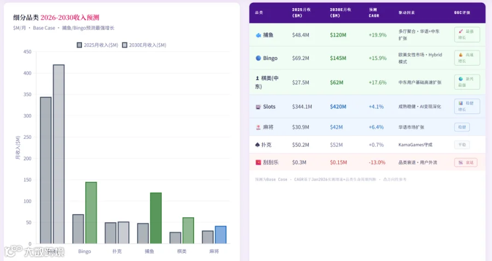The width and height of the screenshot is (492, 261).
Task: Click the bar chart icon in Slots rating badge
Action: 461,103
